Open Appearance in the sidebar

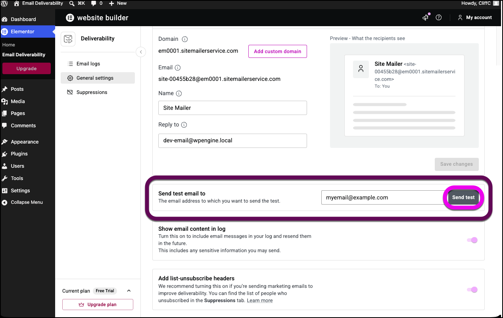pyautogui.click(x=25, y=142)
